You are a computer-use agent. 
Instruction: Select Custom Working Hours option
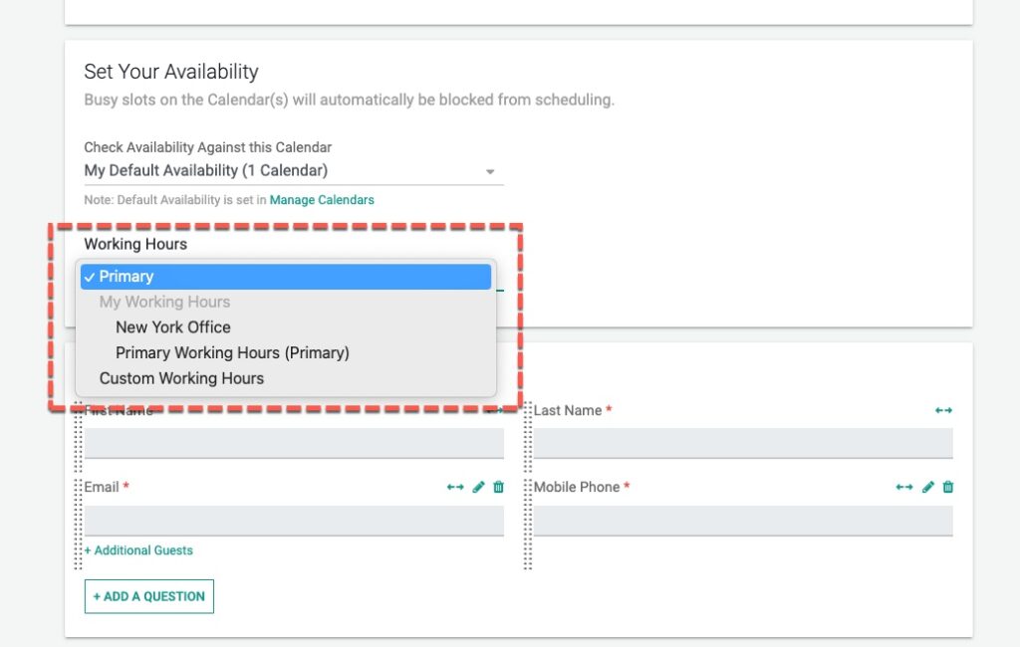(181, 378)
